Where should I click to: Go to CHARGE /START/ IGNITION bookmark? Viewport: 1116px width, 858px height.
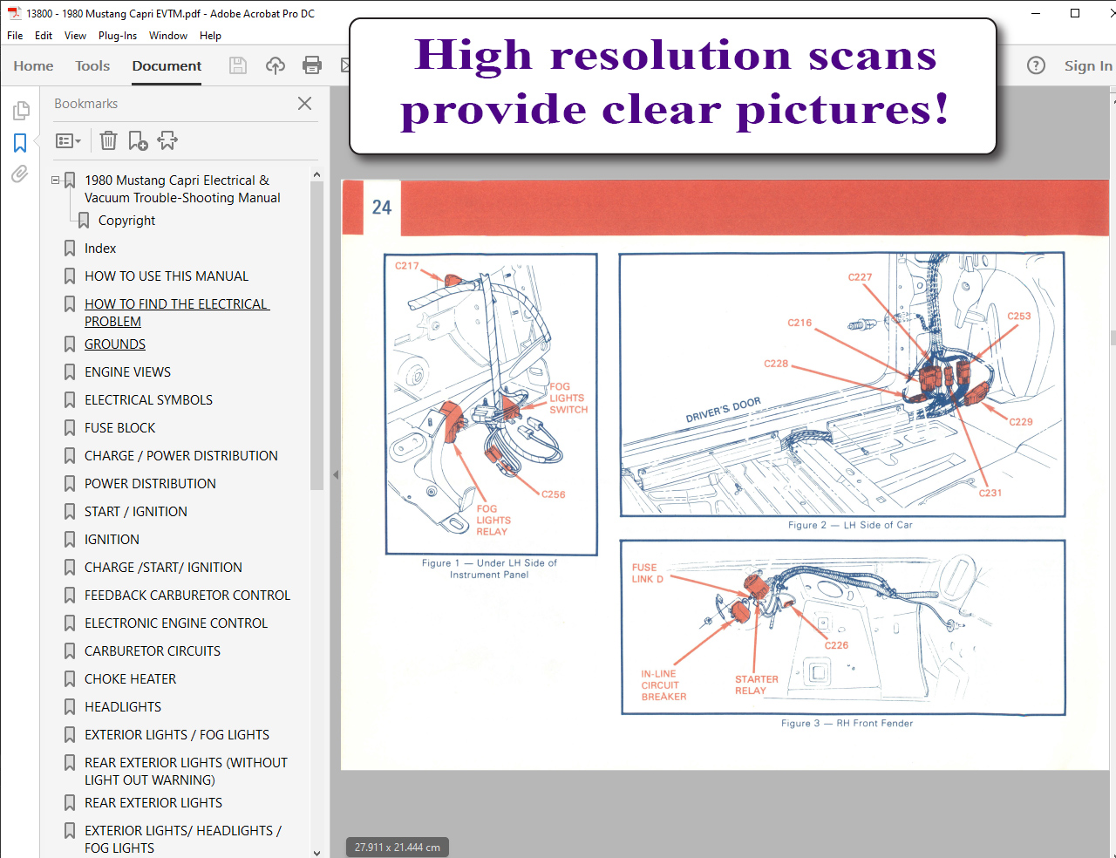pos(163,568)
